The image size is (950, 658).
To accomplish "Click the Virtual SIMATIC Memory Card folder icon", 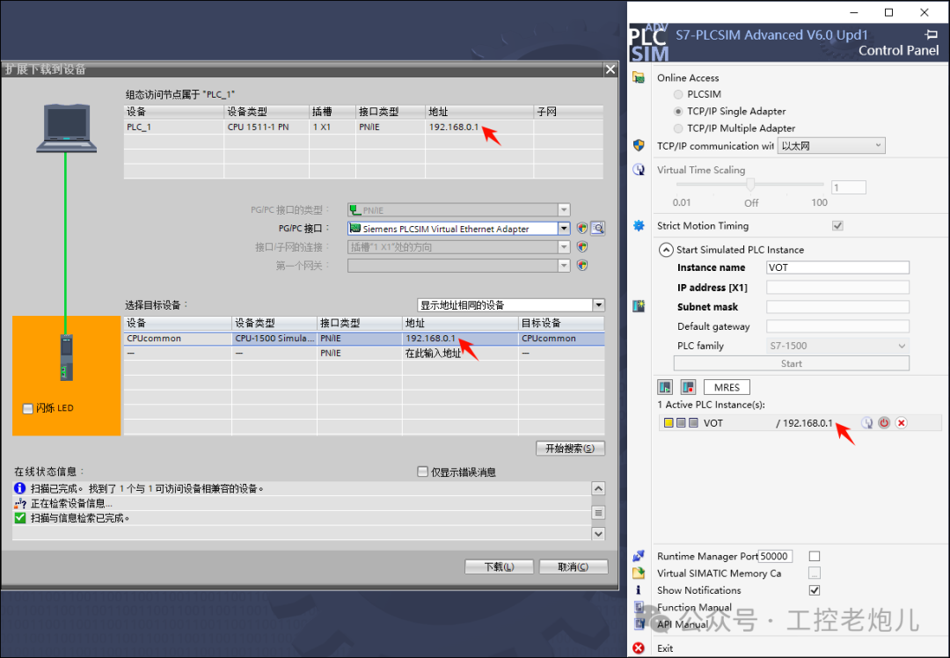I will [x=639, y=573].
